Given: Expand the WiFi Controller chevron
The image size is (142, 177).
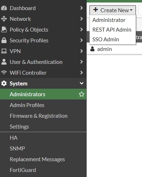Looking at the screenshot, I should (x=82, y=73).
